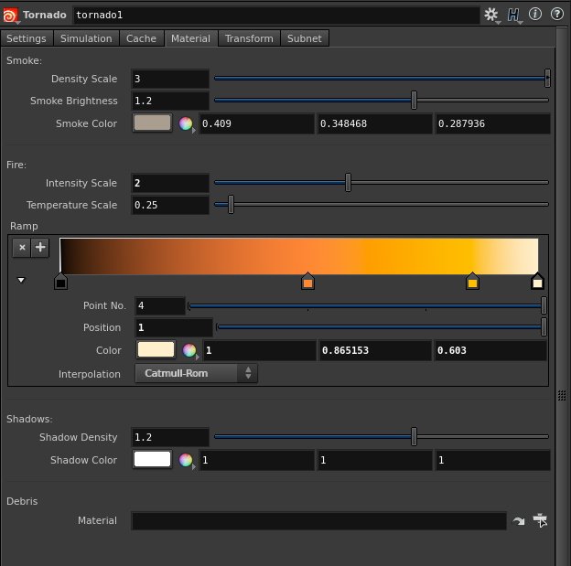Open the help question mark icon
Viewport: 571px width, 566px height.
(x=557, y=15)
